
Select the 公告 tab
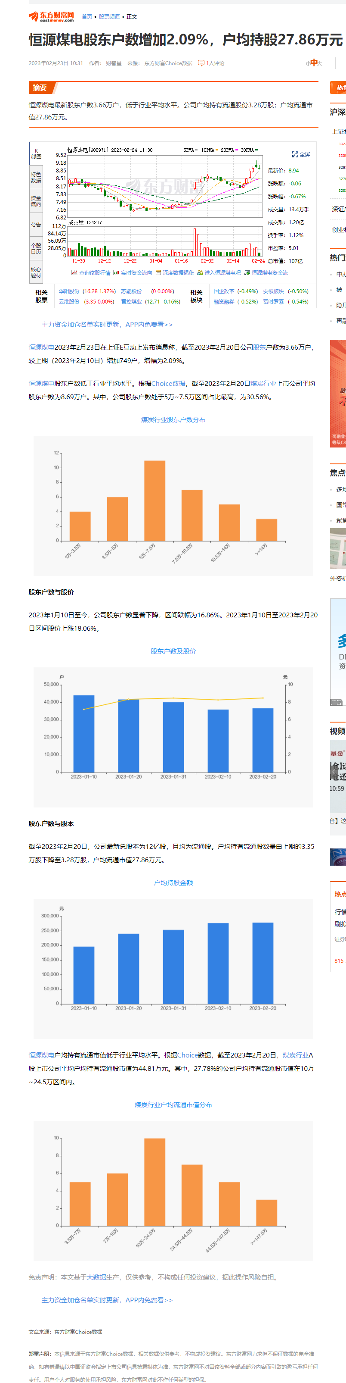click(x=36, y=225)
